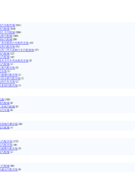Open the 郊汽配市场 link with count 31
The width and height of the screenshot is (135, 191).
pos(7,47)
